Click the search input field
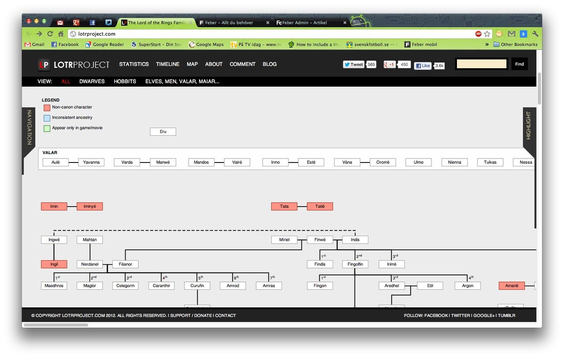This screenshot has width=564, height=358. [x=481, y=64]
